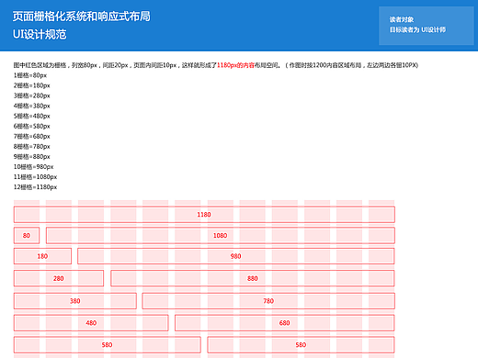Click the subtitle UI设计规范
This screenshot has height=358, width=478.
(40, 34)
